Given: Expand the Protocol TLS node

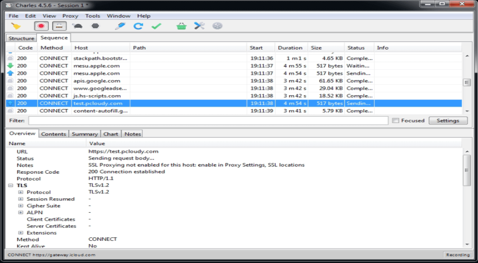Looking at the screenshot, I should [21, 192].
